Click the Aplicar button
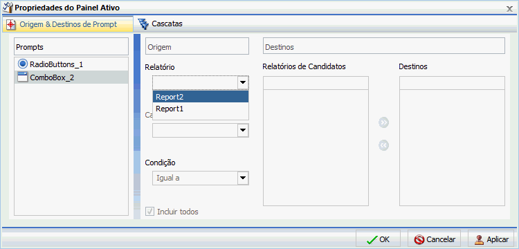This screenshot has height=249, width=519. (492, 239)
